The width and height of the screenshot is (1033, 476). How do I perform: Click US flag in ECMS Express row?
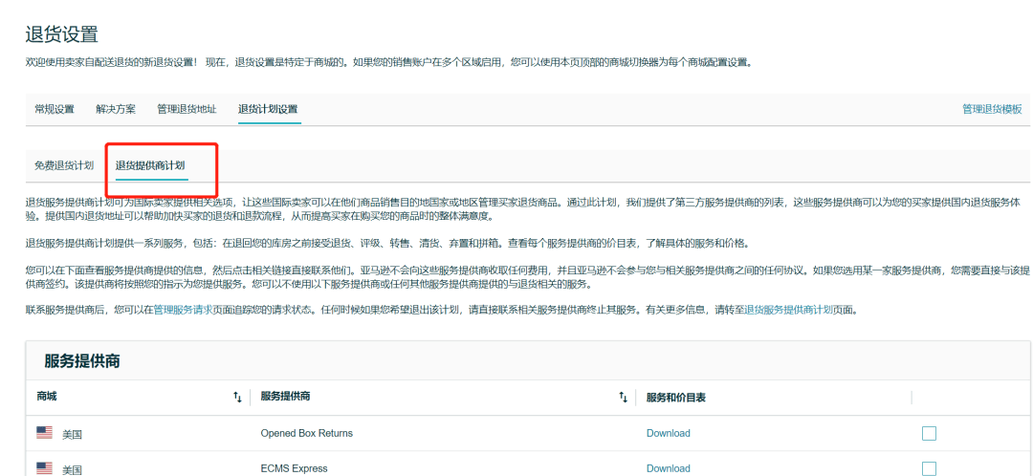click(44, 468)
